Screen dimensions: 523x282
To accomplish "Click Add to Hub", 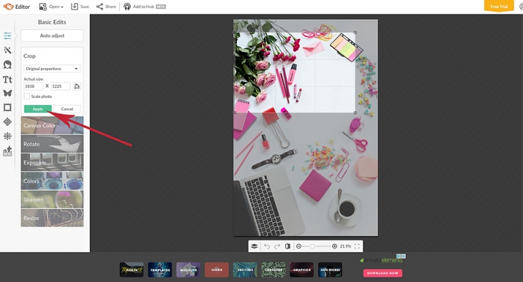I will coord(144,7).
